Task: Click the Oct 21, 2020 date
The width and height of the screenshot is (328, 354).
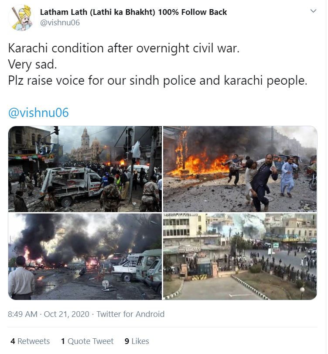Action: point(67,314)
